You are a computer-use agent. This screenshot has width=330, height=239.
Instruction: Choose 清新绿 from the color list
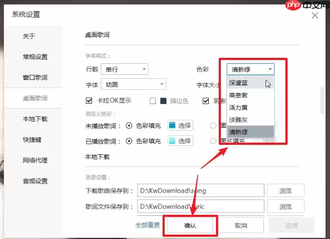tap(251, 132)
